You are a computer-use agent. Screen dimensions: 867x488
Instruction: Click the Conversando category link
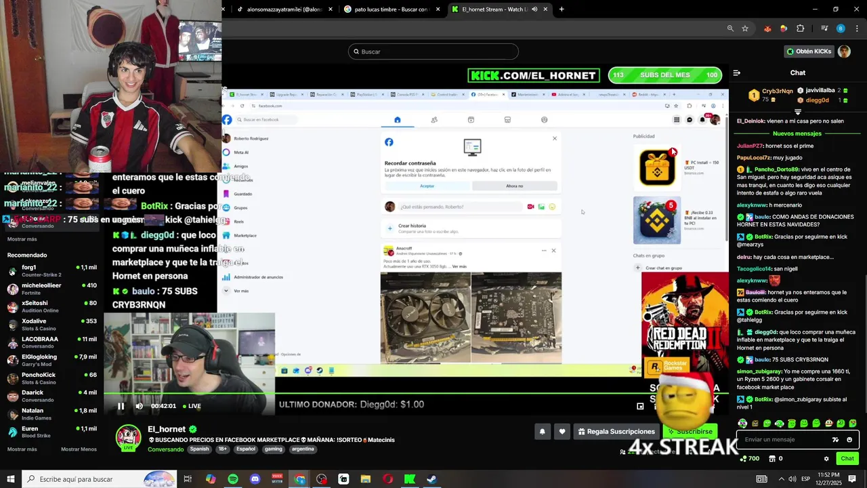pyautogui.click(x=165, y=449)
